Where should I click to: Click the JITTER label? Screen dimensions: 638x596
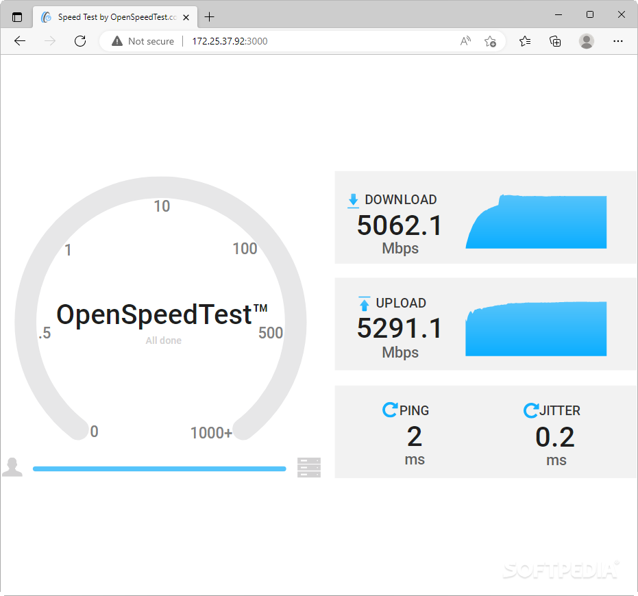[x=560, y=411]
